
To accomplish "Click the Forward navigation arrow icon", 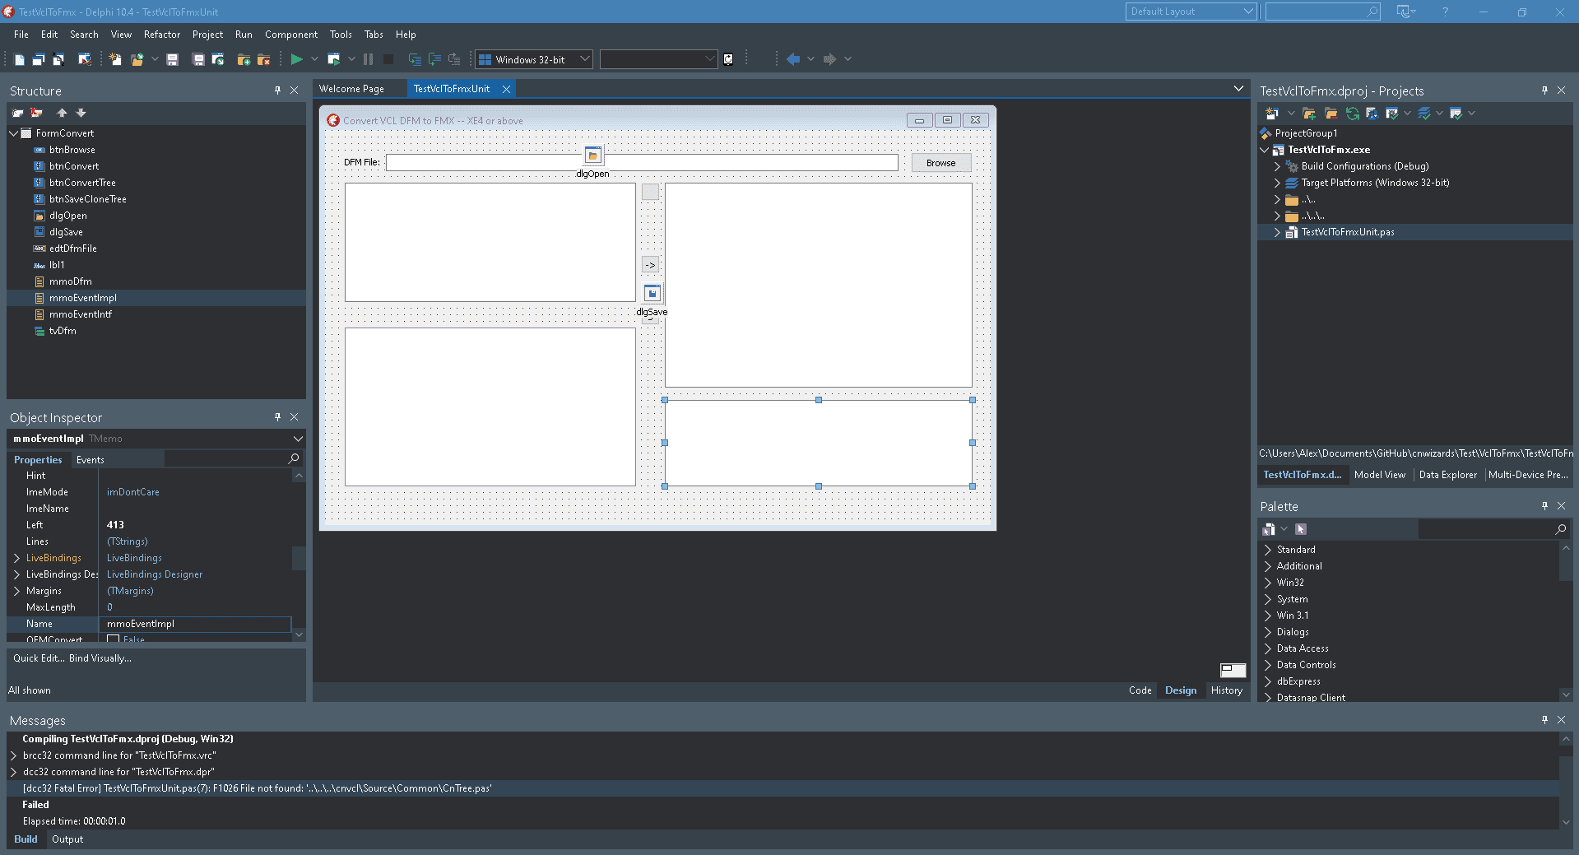I will tap(829, 59).
